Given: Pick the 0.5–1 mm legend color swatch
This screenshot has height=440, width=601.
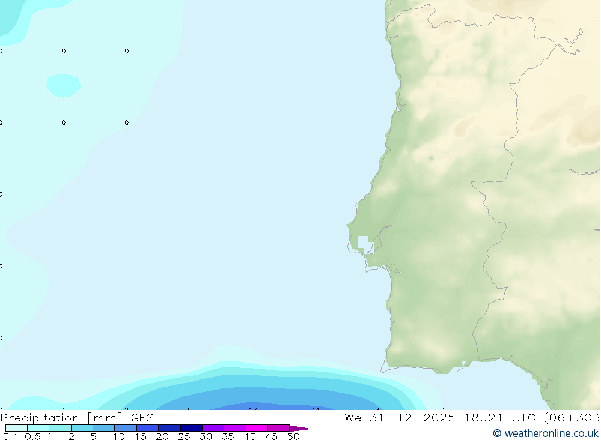Looking at the screenshot, I should click(x=38, y=428).
